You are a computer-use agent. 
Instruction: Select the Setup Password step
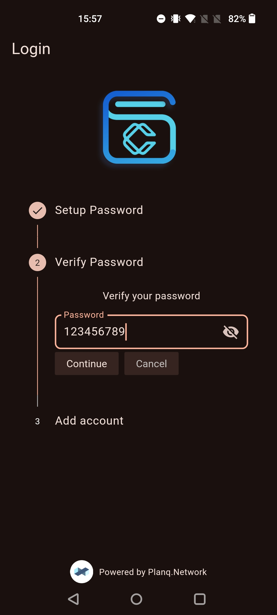pyautogui.click(x=99, y=210)
